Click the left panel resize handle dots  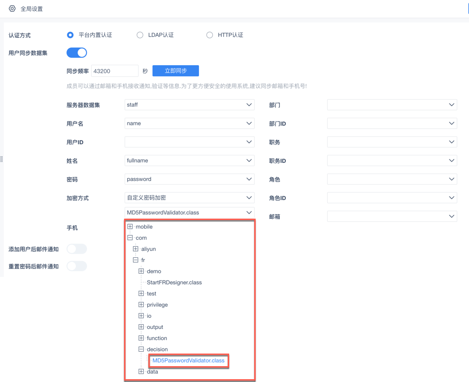[1, 159]
